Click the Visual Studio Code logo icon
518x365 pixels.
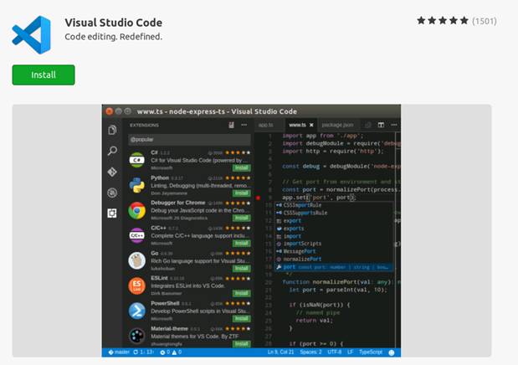point(32,34)
